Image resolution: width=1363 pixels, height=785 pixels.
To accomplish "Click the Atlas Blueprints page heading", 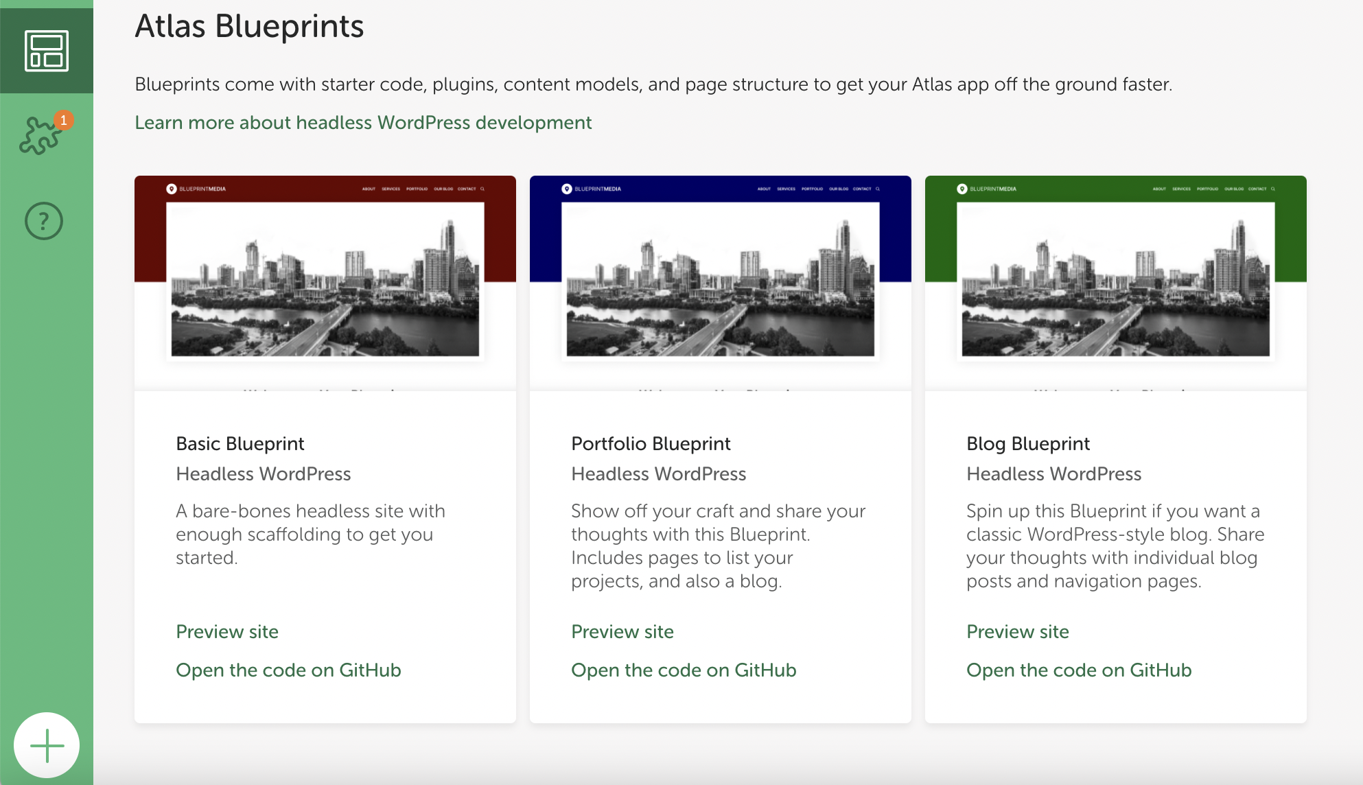I will (249, 26).
